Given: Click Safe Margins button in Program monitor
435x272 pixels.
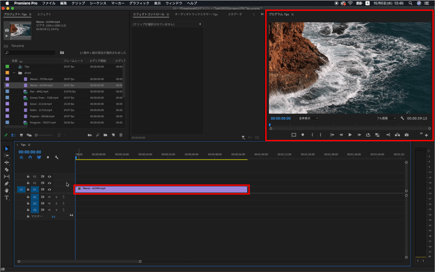Looking at the screenshot, I should click(294, 135).
